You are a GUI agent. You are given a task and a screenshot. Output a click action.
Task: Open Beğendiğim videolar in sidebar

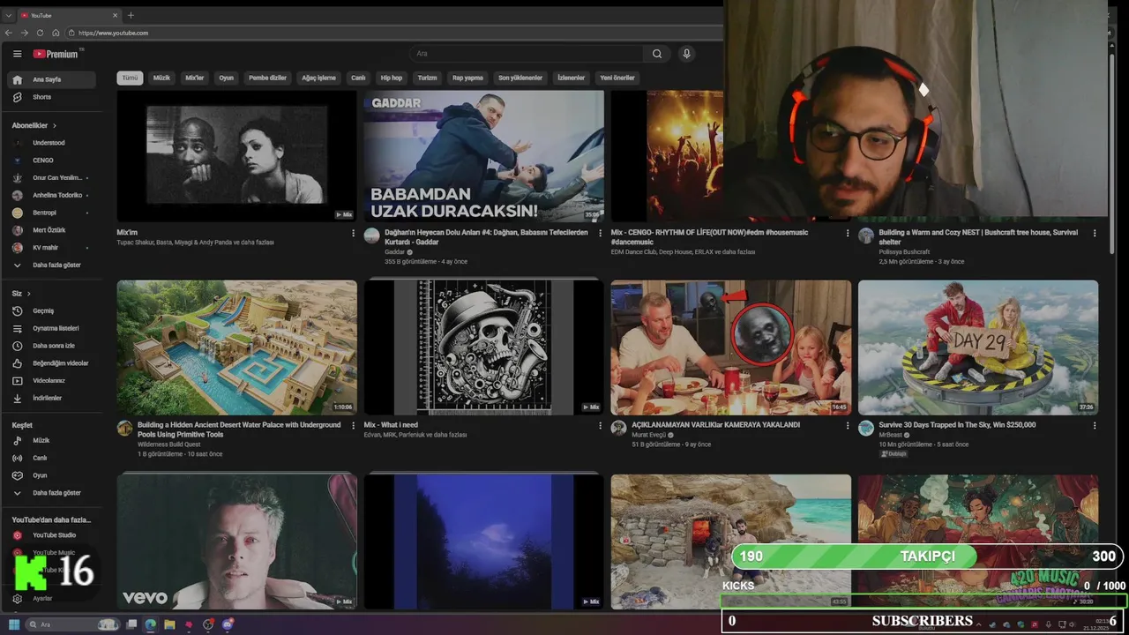(x=53, y=363)
